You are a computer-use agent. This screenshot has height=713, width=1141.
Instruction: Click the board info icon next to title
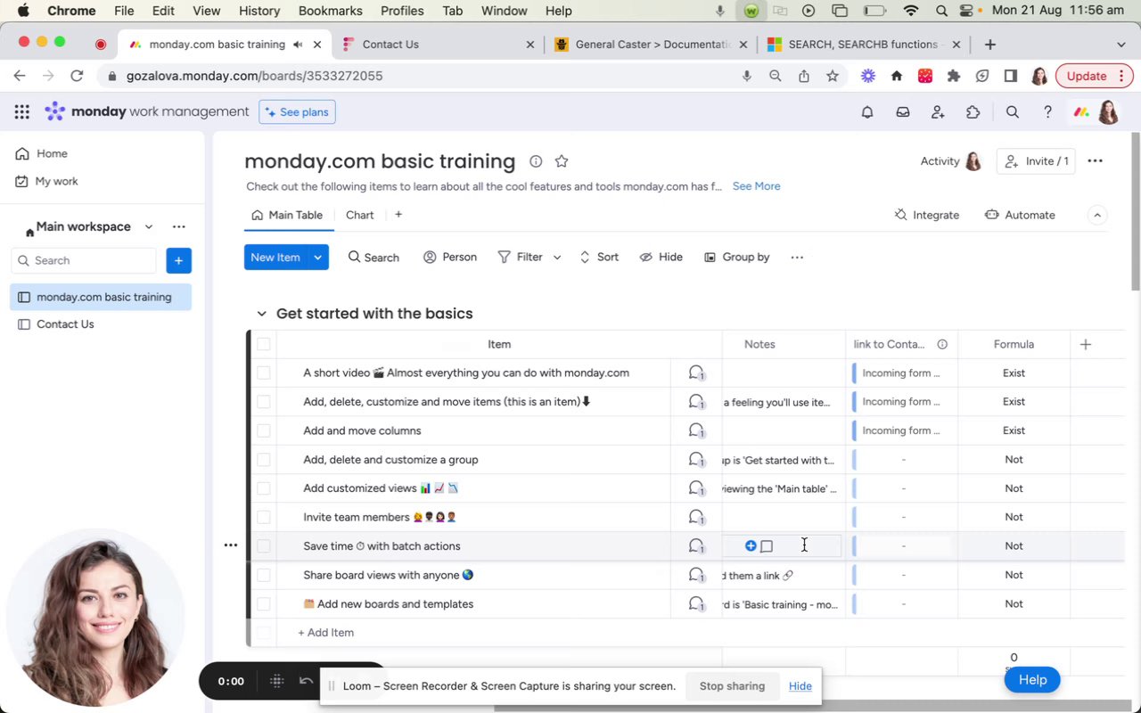[536, 161]
